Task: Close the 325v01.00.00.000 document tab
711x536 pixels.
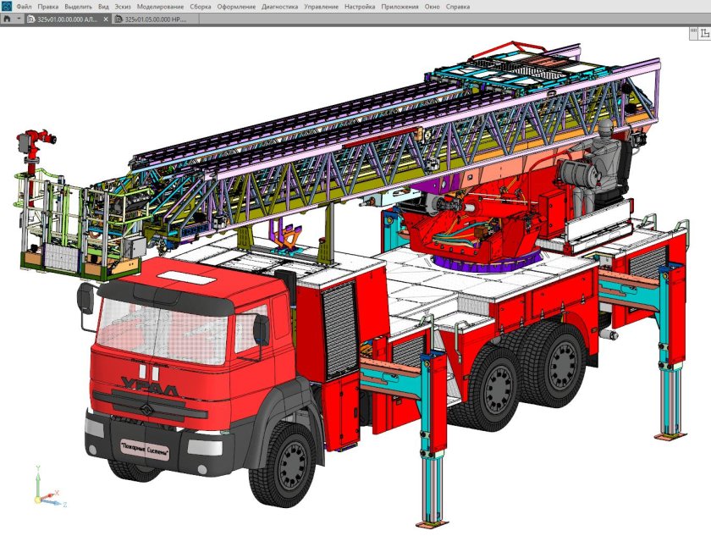Action: (x=107, y=18)
